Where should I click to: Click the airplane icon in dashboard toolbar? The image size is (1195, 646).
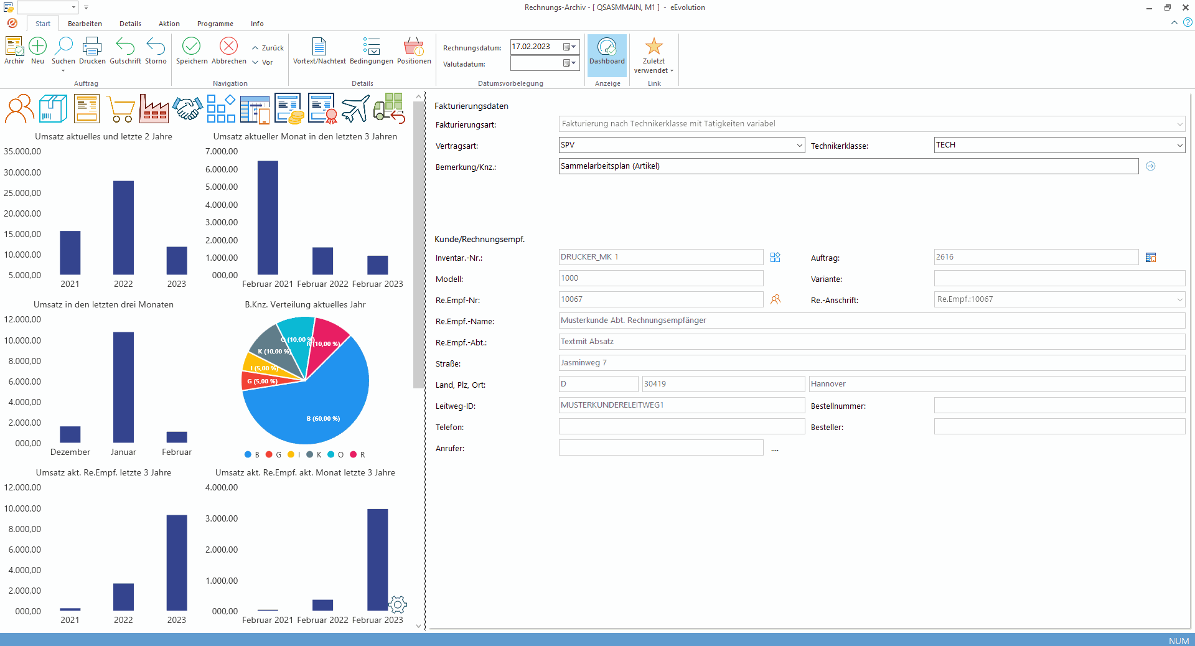pyautogui.click(x=355, y=109)
